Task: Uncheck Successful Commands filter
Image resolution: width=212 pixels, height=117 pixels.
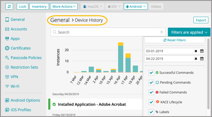Action: [151, 73]
